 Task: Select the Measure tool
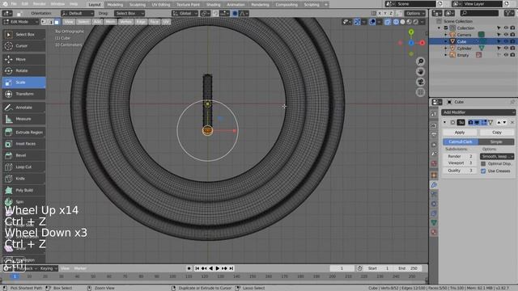coord(23,119)
